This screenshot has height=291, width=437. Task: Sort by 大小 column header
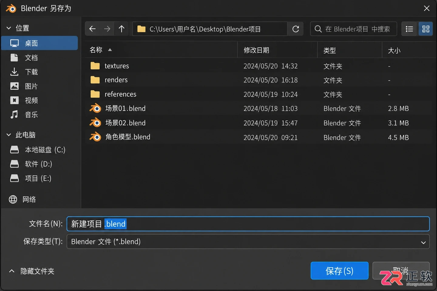(x=394, y=50)
